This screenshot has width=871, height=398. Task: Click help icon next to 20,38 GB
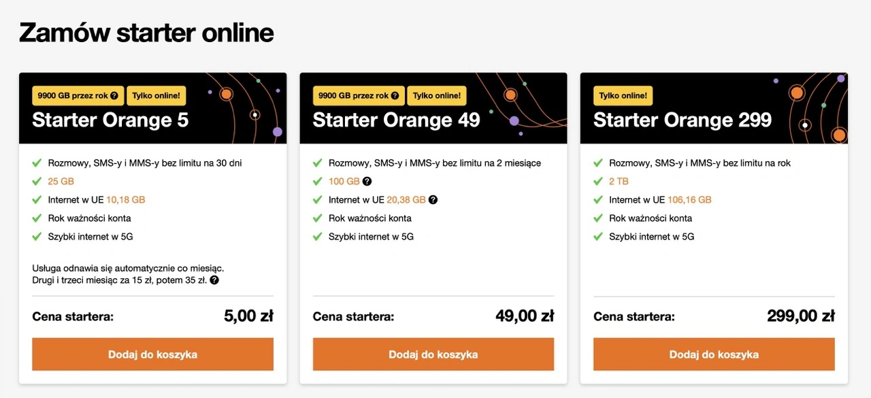(433, 200)
